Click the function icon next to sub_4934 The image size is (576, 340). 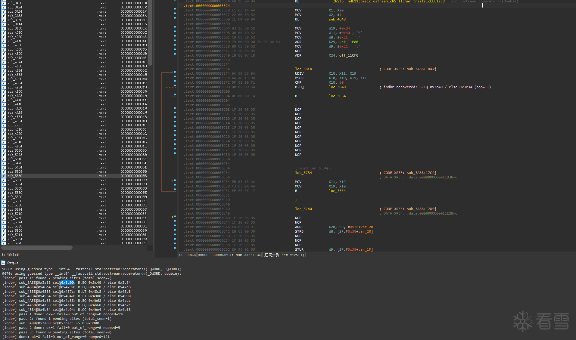4,83
